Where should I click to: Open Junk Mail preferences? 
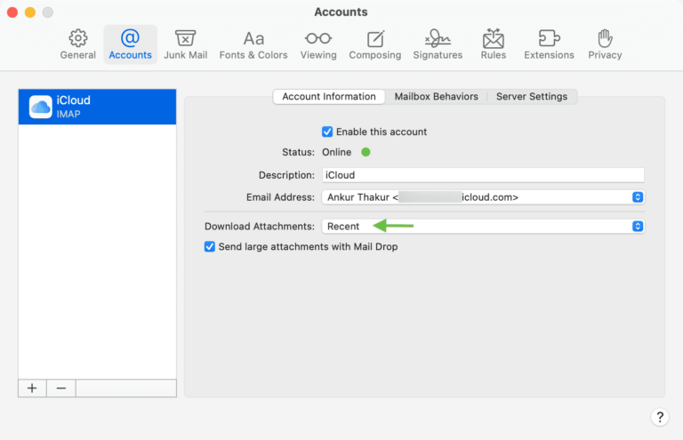tap(186, 44)
